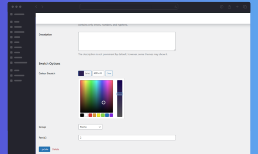The height and width of the screenshot is (154, 258).
Task: Choose the purple palette swatch
Action: (x=111, y=115)
